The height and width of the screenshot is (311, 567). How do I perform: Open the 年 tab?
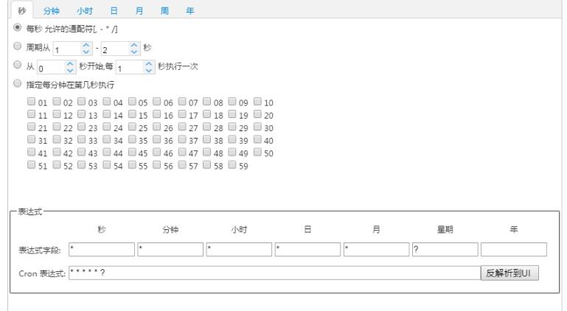coord(189,11)
